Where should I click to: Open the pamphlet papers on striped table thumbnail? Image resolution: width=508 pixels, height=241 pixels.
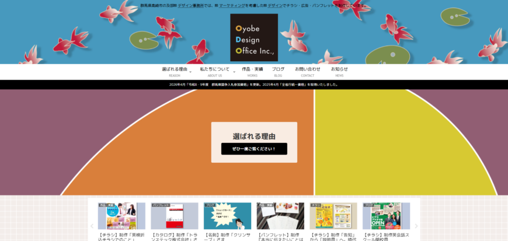(x=280, y=216)
